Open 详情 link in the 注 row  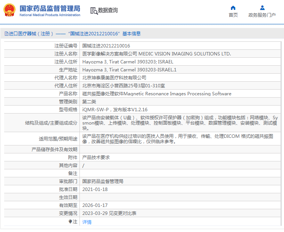point(87,222)
